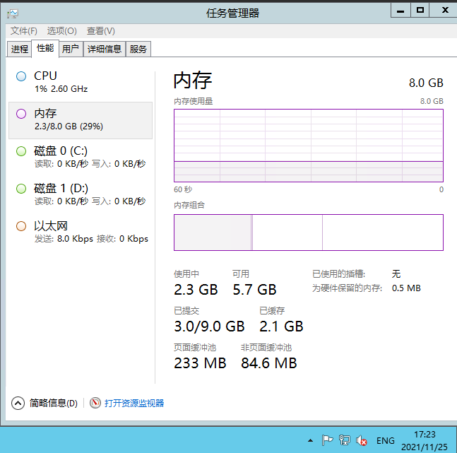Switch to the 详细信息 tab

(105, 49)
